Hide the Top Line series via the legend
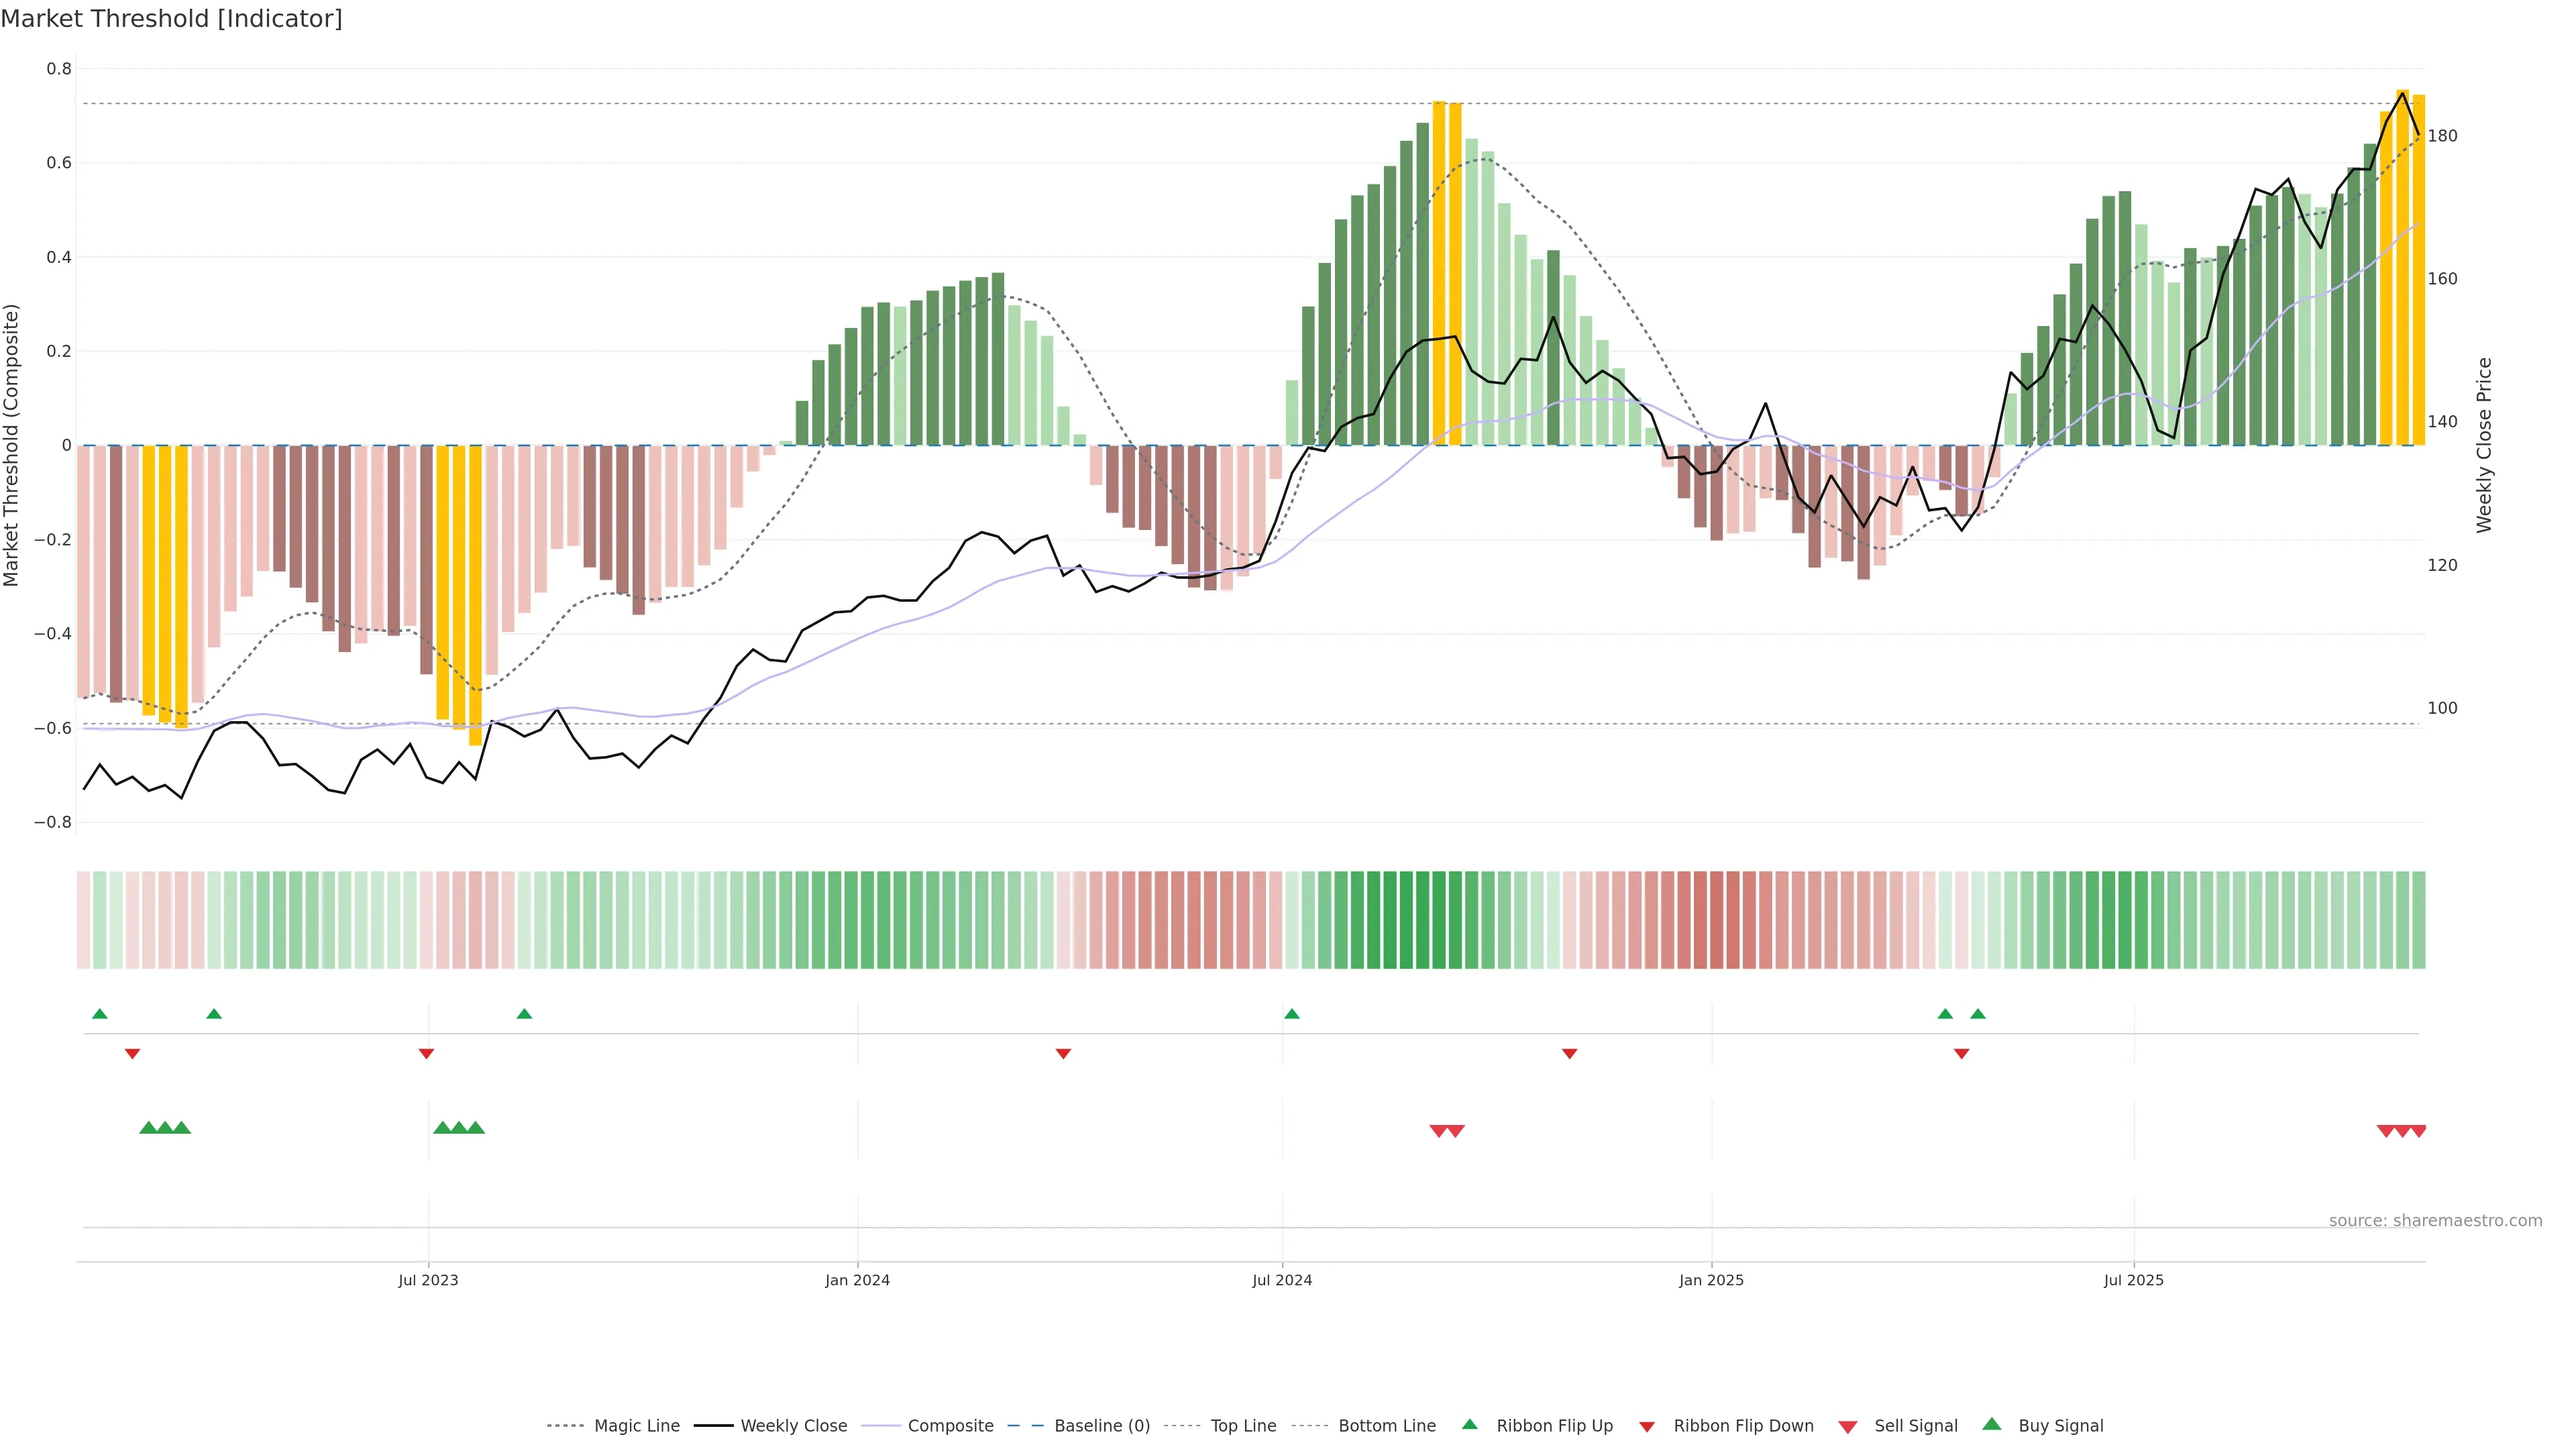Screen dimensions: 2576x1449 pos(1243,1426)
